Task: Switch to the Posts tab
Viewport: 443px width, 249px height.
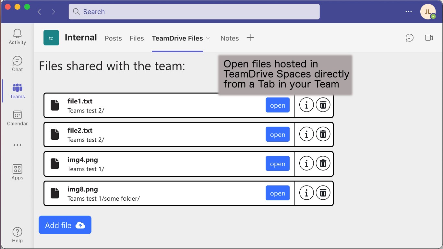Action: [x=113, y=38]
